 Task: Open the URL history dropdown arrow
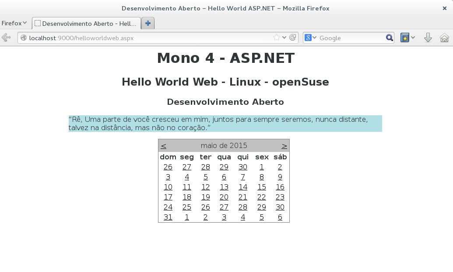(x=284, y=38)
